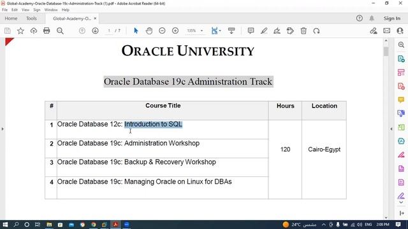The image size is (408, 229).
Task: Open Organize Pages tool in right pane
Action: coord(401,127)
